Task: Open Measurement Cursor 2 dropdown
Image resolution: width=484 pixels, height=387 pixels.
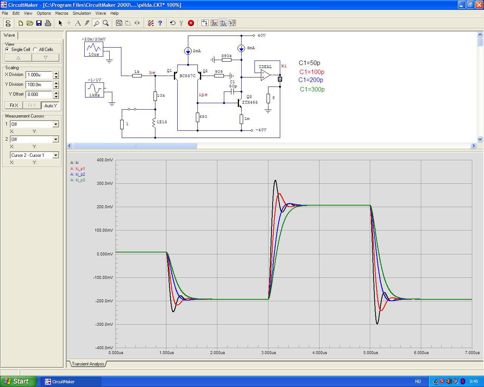Action: tap(56, 139)
